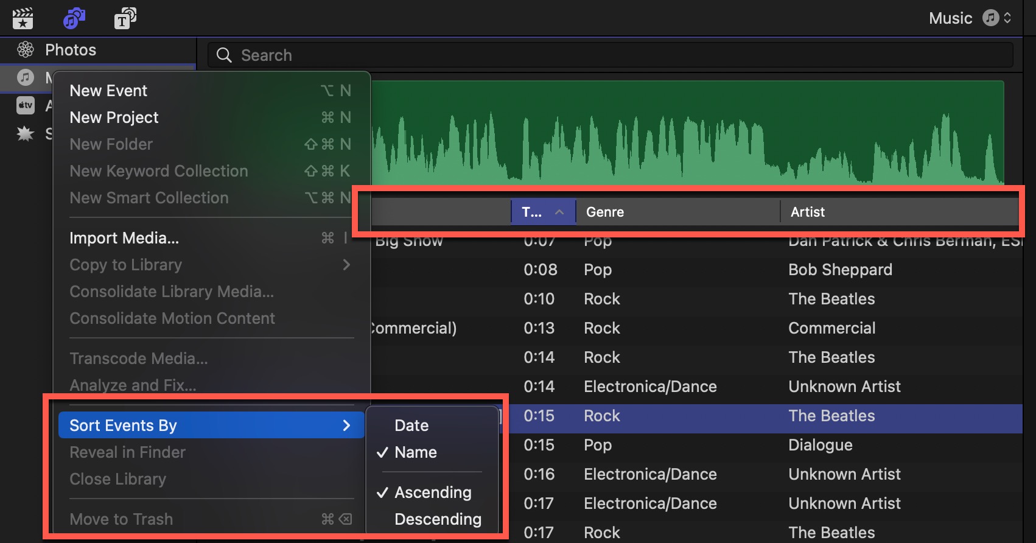Set sort order to Ascending

pos(432,492)
